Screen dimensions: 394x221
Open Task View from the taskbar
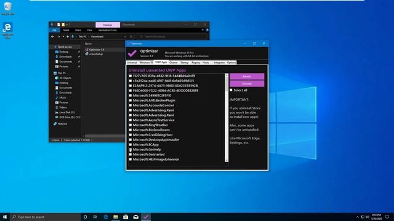click(95, 217)
